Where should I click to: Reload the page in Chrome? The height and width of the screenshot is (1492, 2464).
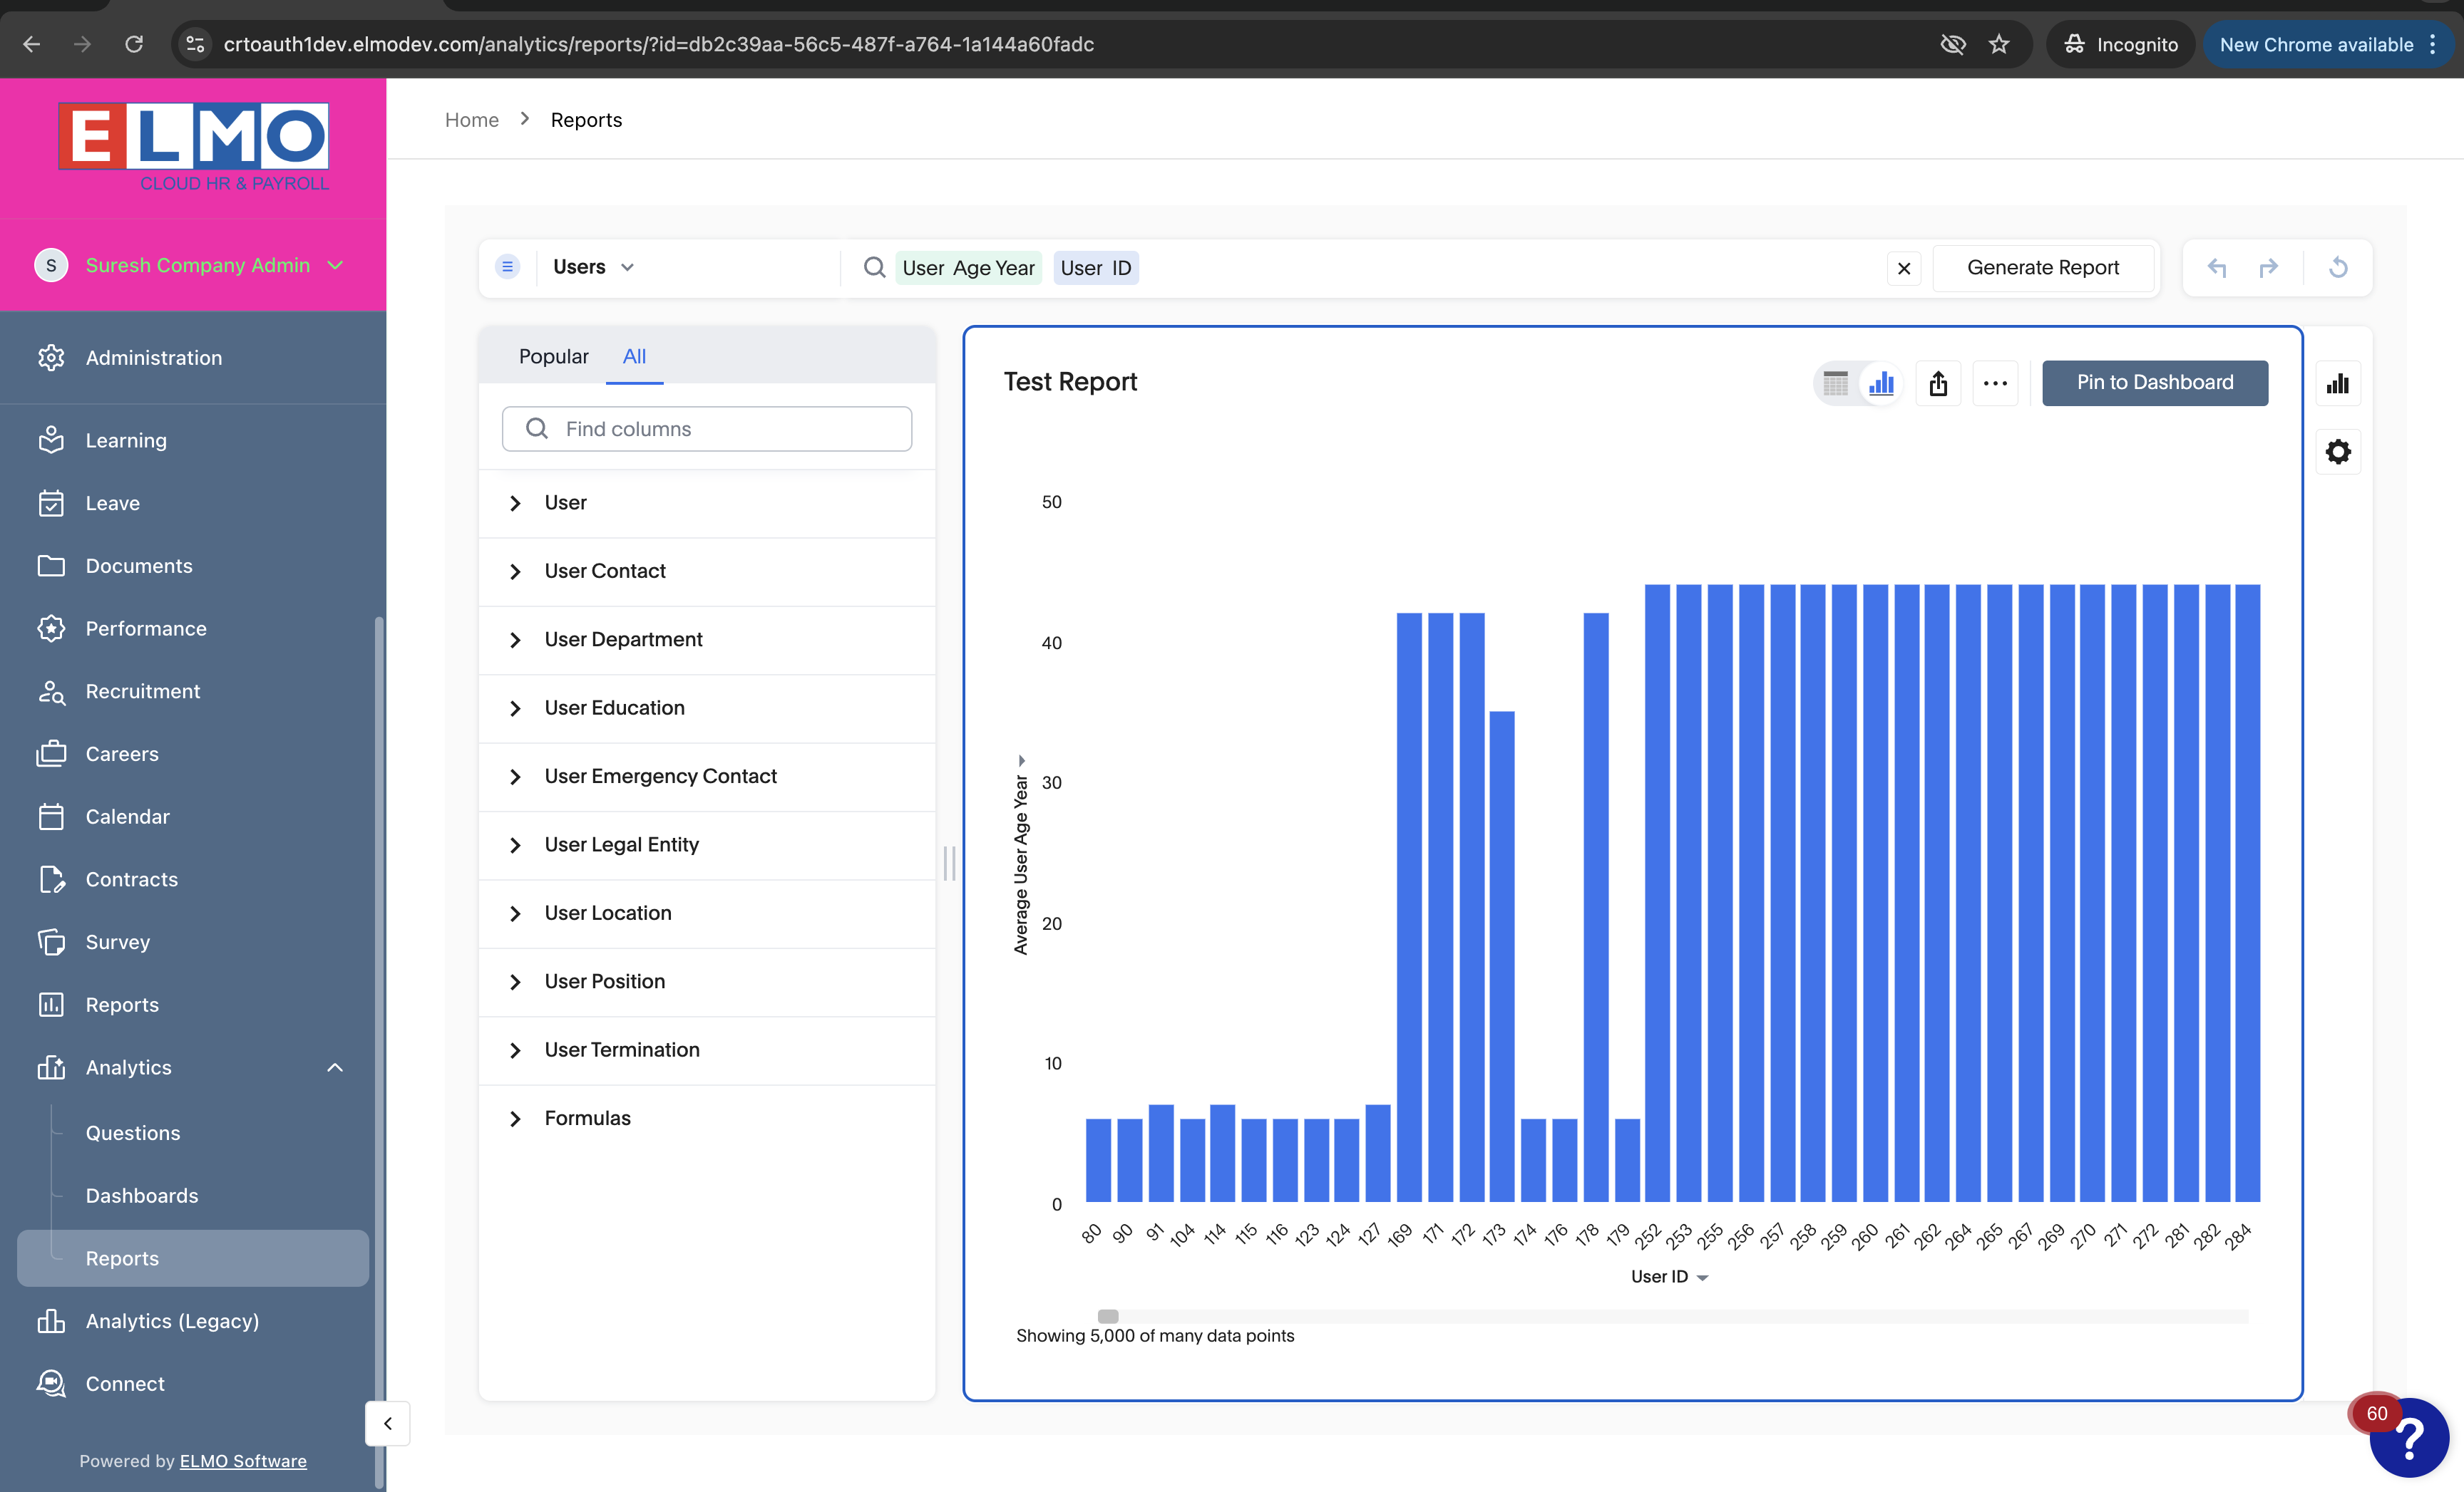pyautogui.click(x=134, y=44)
